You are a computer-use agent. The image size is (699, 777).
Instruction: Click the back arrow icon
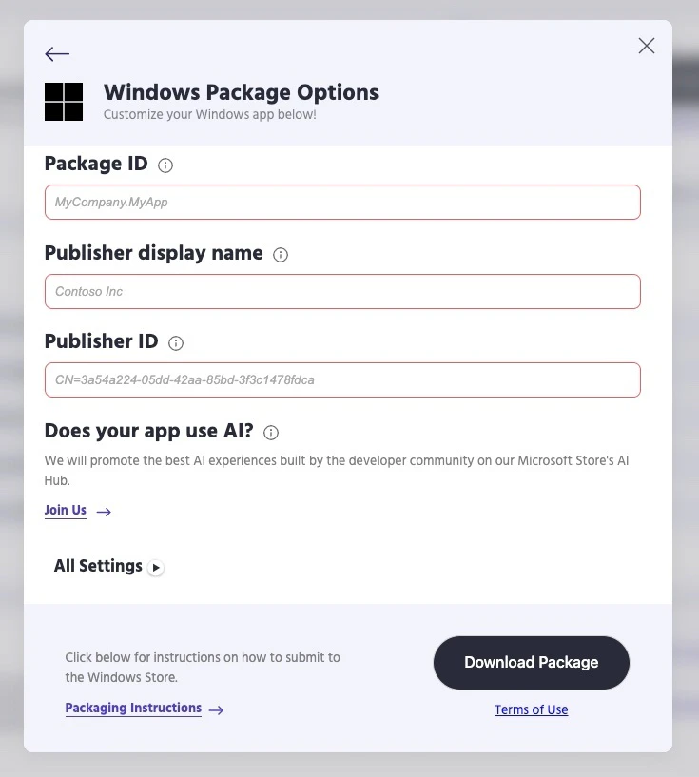[x=57, y=54]
